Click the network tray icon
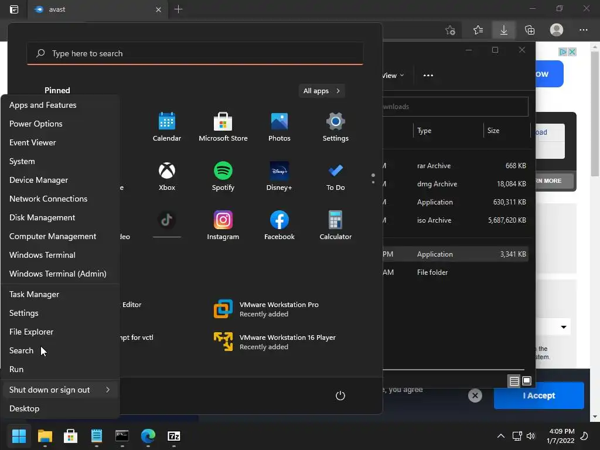Image resolution: width=600 pixels, height=450 pixels. [517, 436]
